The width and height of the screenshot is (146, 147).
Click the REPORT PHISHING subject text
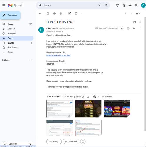click(60, 22)
